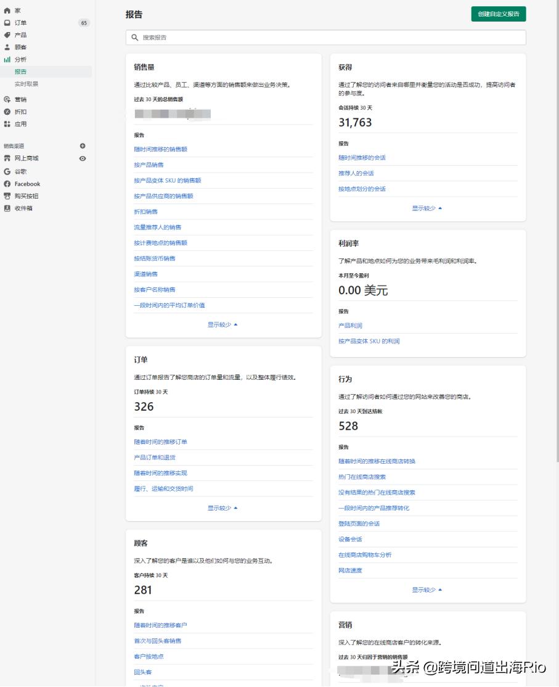The height and width of the screenshot is (687, 559).
Task: Open the 订单 icon showing 65 badge
Action: (x=8, y=23)
